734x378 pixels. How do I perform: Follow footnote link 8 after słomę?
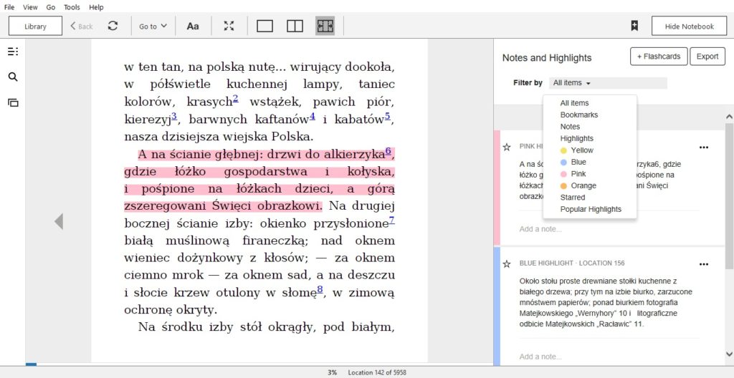tap(320, 290)
